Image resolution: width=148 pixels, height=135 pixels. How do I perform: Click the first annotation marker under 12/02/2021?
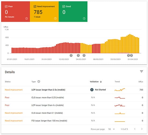coord(71,55)
